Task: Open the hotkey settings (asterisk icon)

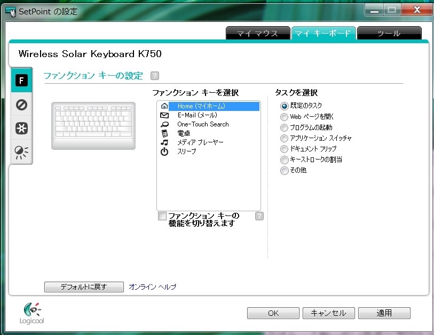Action: tap(21, 129)
